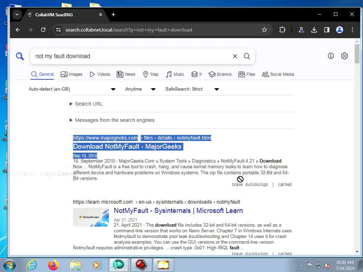Open site information icon in address bar
Viewport: 363px width, 272px height.
point(58,30)
